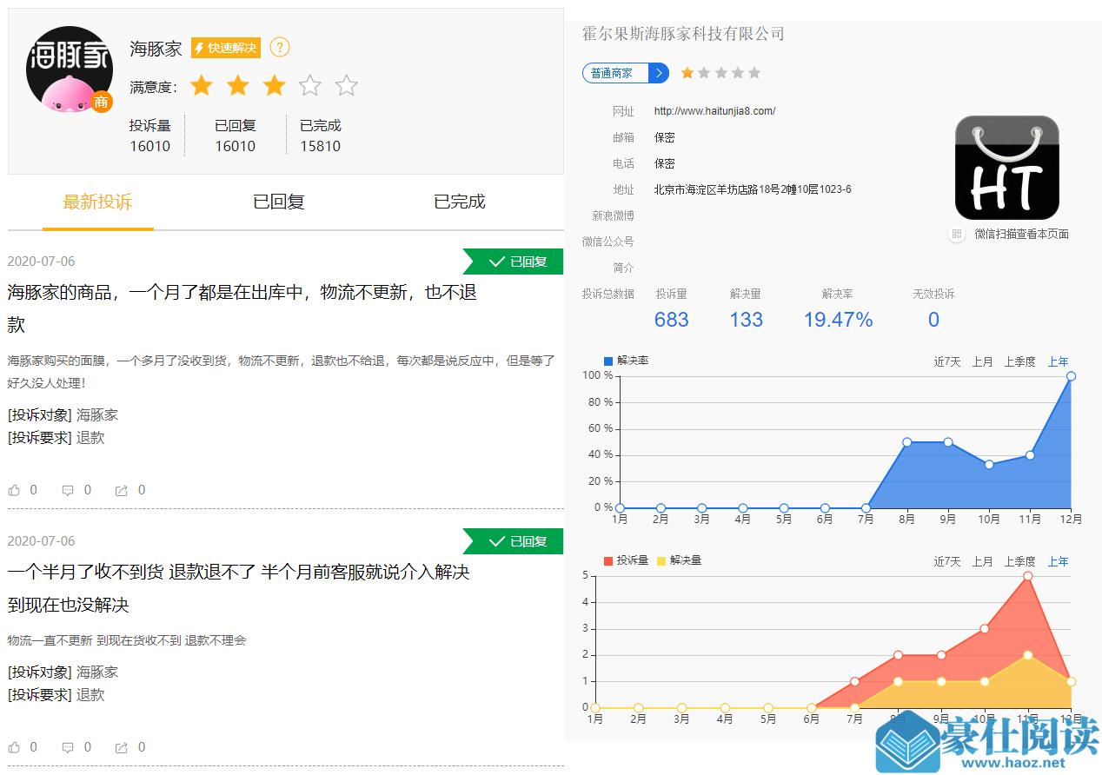Open complaint titled 一个半月了收不到货
1102x775 pixels.
pos(239,588)
